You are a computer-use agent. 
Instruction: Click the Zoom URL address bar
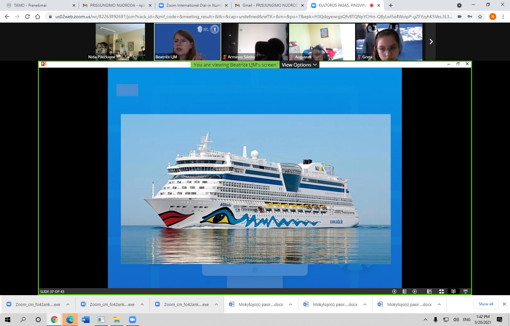(x=254, y=17)
